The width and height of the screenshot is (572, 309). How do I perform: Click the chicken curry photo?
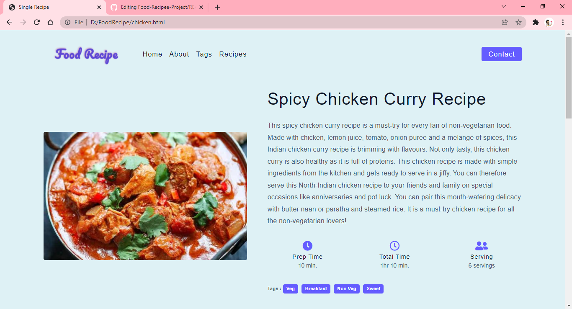pyautogui.click(x=145, y=196)
